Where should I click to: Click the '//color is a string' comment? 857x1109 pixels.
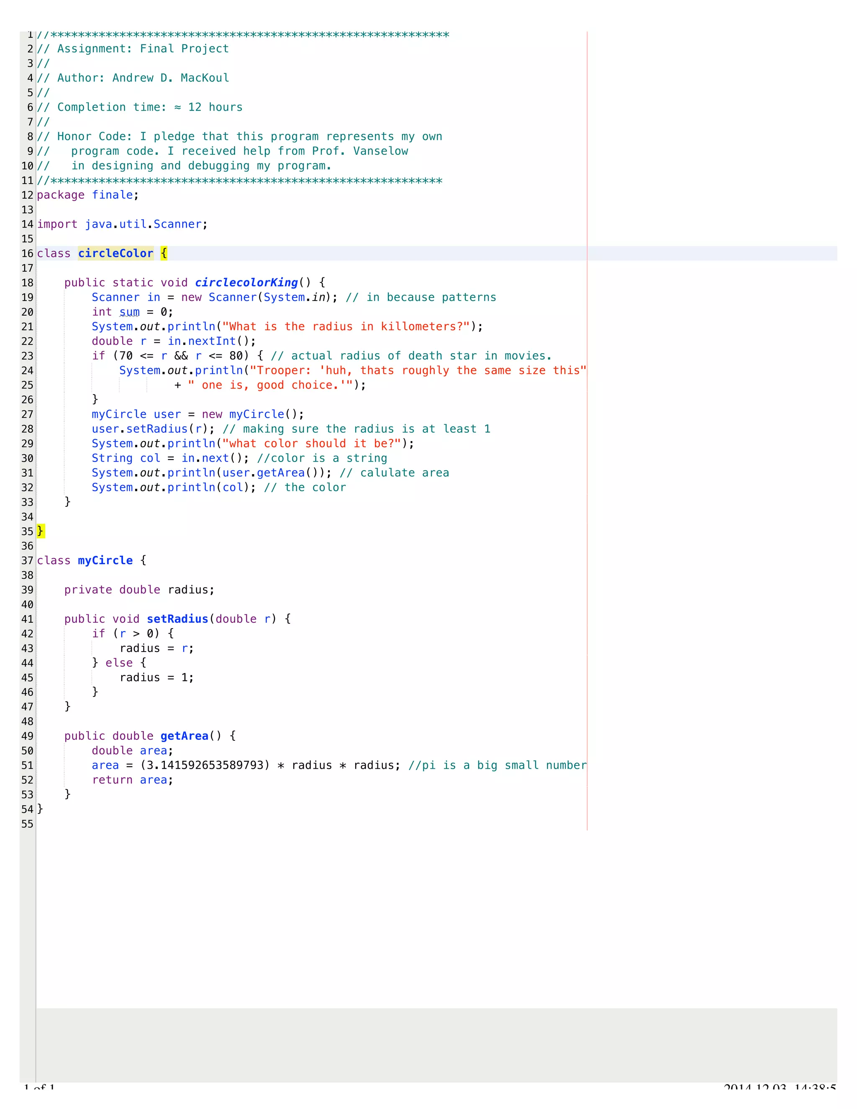[322, 458]
